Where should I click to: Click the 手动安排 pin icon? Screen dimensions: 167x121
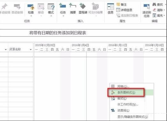pyautogui.click(x=4, y=6)
